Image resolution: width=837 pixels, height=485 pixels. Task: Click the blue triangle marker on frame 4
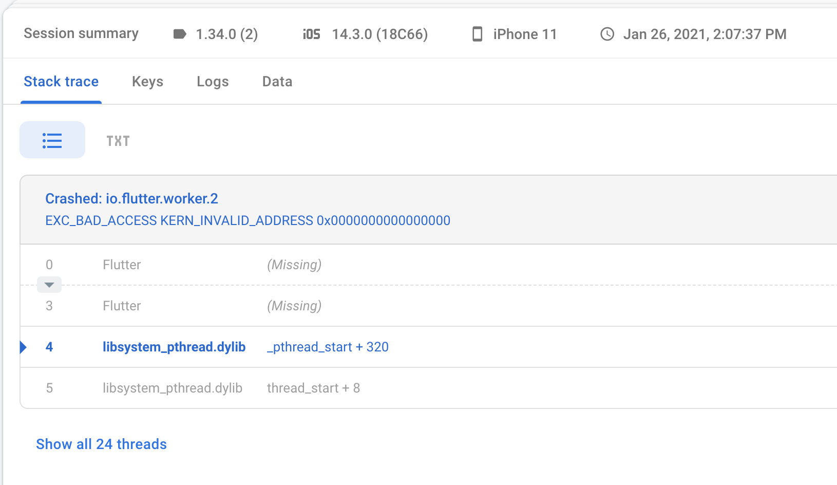(23, 347)
